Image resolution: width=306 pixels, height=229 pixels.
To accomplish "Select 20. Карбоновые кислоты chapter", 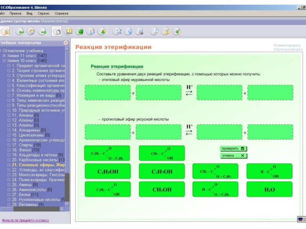I will (38, 160).
